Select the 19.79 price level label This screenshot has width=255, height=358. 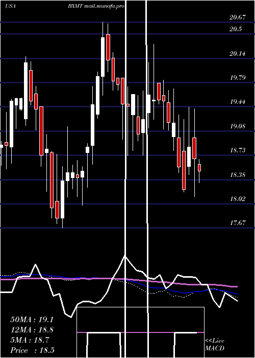[238, 77]
